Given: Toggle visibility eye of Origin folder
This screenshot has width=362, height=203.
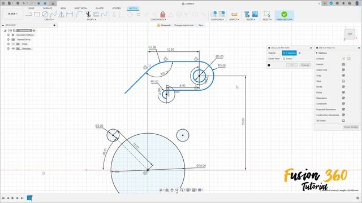Looking at the screenshot, I should tap(13, 44).
